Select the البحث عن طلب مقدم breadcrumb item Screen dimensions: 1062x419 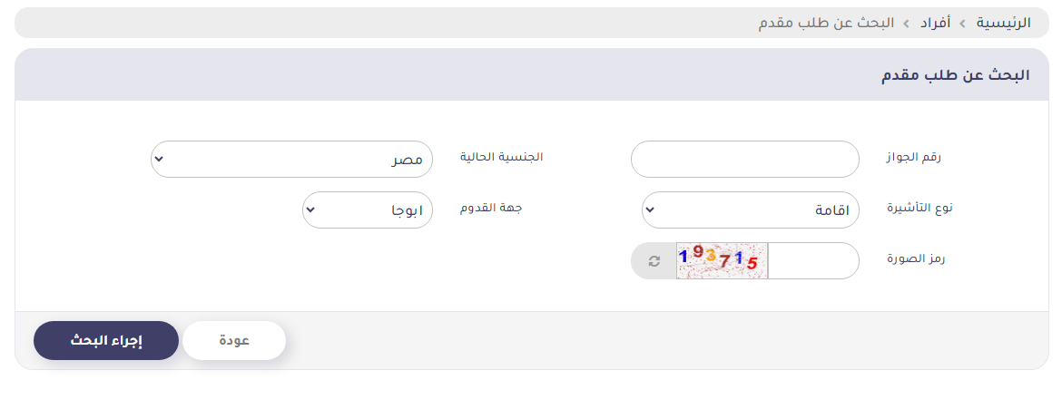click(826, 23)
